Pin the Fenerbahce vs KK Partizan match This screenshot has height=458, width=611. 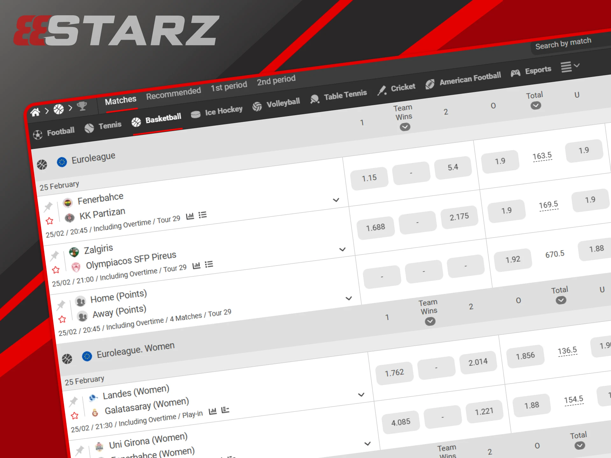pyautogui.click(x=48, y=207)
